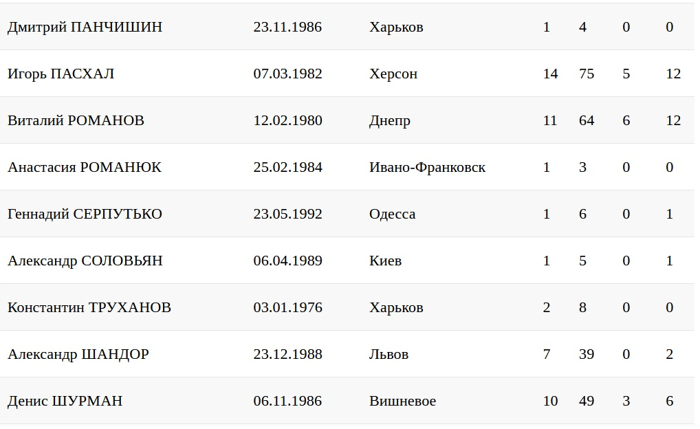
Task: Click on Анастасия РОМАНЮК
Action: 85,168
